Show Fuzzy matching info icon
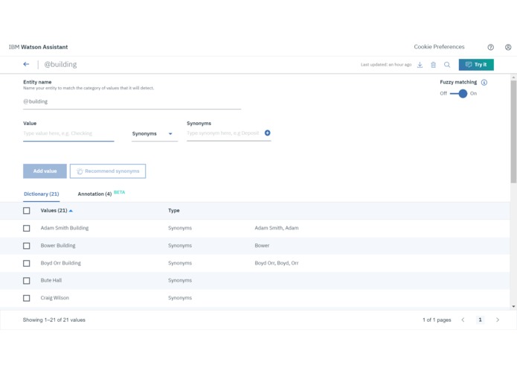 pyautogui.click(x=484, y=83)
